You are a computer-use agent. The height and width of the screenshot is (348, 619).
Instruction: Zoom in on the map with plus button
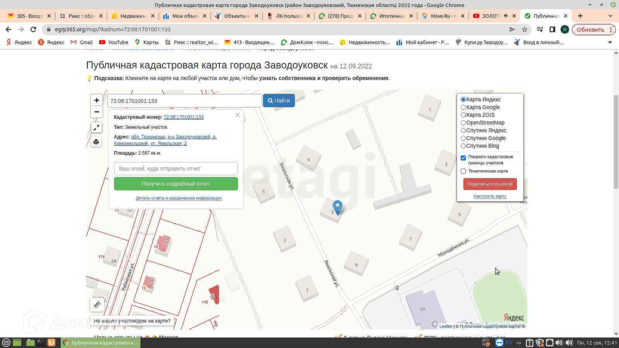96,100
